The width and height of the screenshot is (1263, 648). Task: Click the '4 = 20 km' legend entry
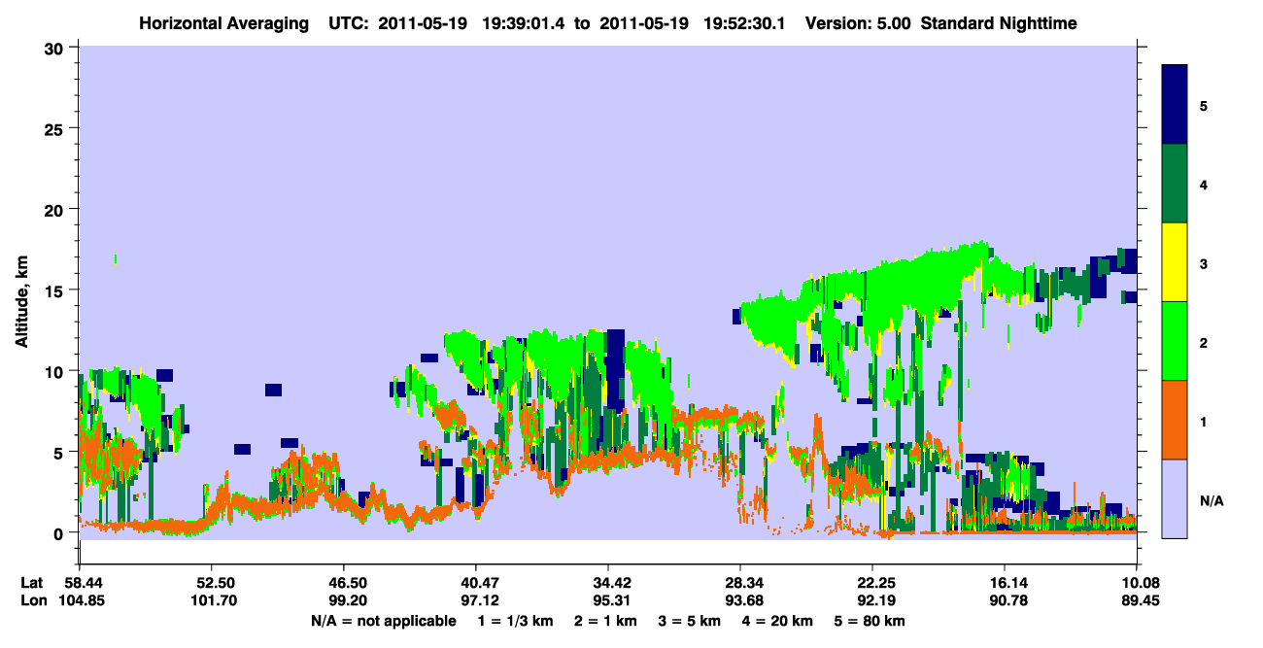(779, 621)
